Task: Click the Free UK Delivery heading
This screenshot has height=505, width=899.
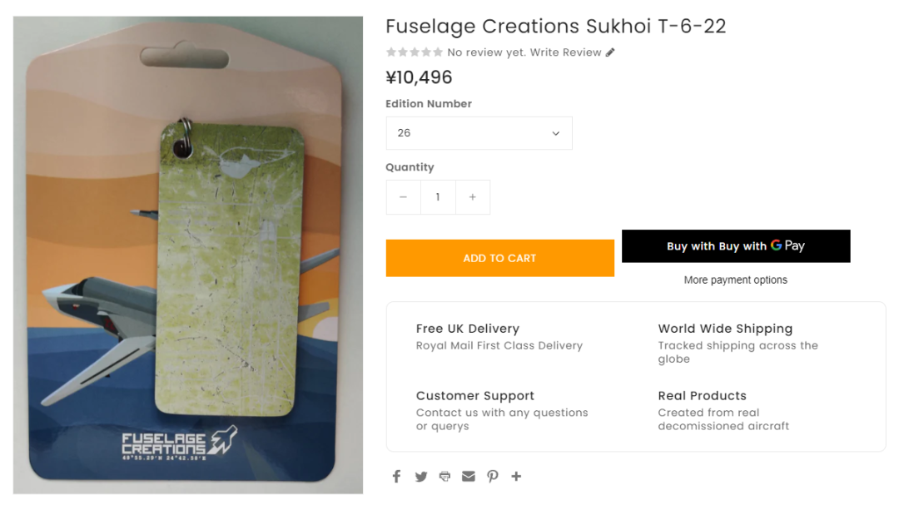Action: (x=467, y=329)
